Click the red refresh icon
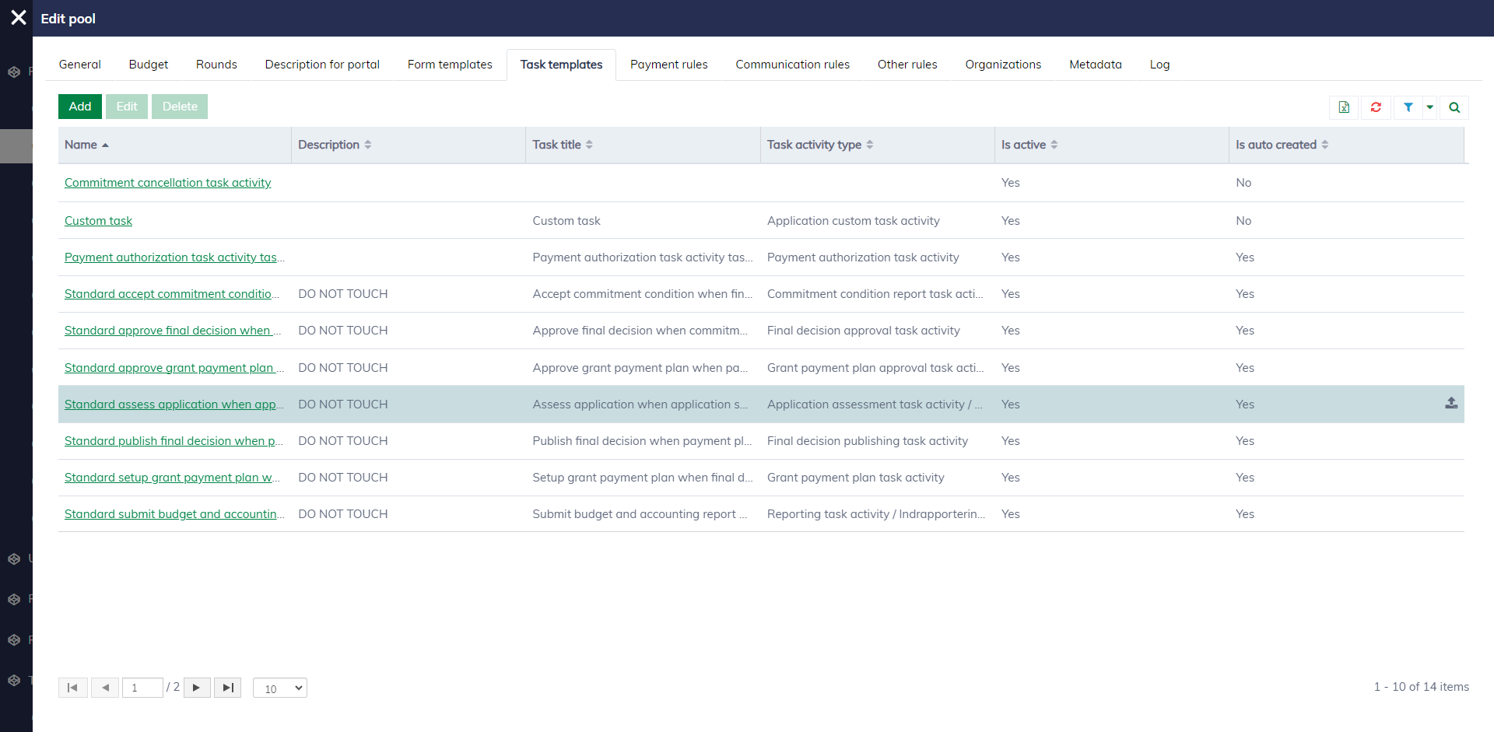Image resolution: width=1494 pixels, height=732 pixels. [x=1376, y=107]
